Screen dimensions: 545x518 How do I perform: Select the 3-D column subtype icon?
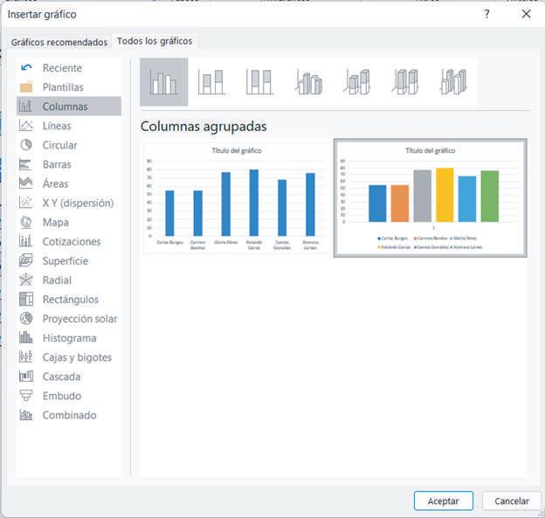coord(453,82)
